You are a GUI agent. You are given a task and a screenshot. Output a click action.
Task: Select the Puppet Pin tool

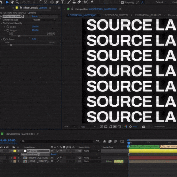(x=92, y=2)
